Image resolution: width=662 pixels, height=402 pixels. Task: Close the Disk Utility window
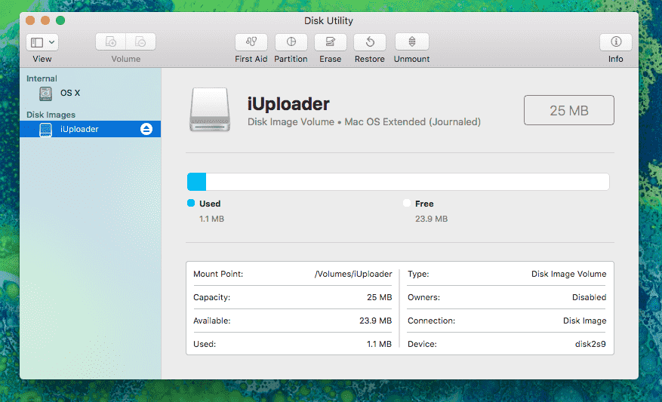[30, 20]
